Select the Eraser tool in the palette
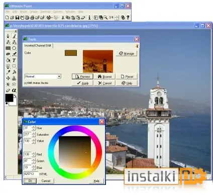 click(x=8, y=90)
